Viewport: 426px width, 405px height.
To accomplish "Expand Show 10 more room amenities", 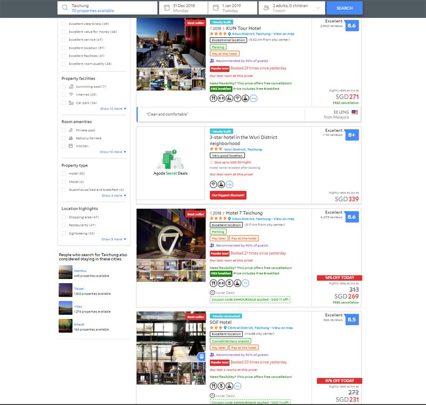I will click(x=113, y=152).
